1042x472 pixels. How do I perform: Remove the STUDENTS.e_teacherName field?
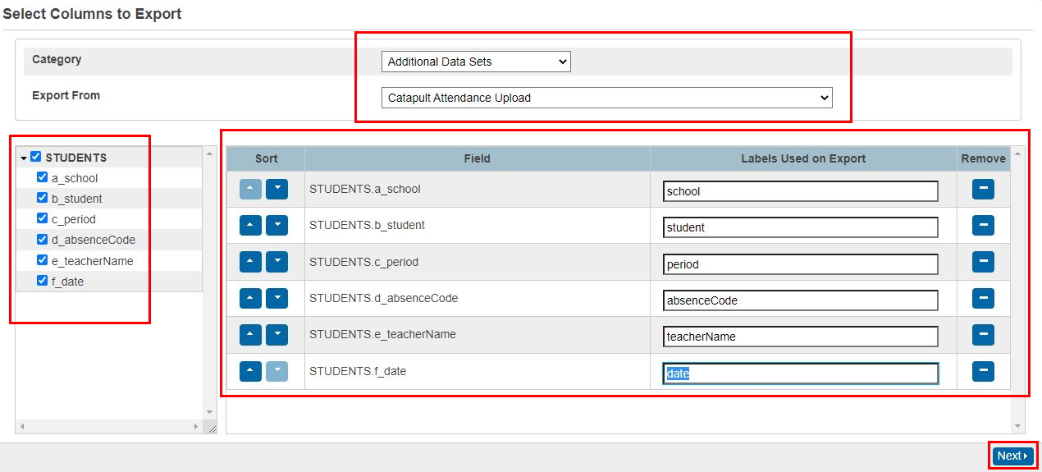(x=983, y=335)
